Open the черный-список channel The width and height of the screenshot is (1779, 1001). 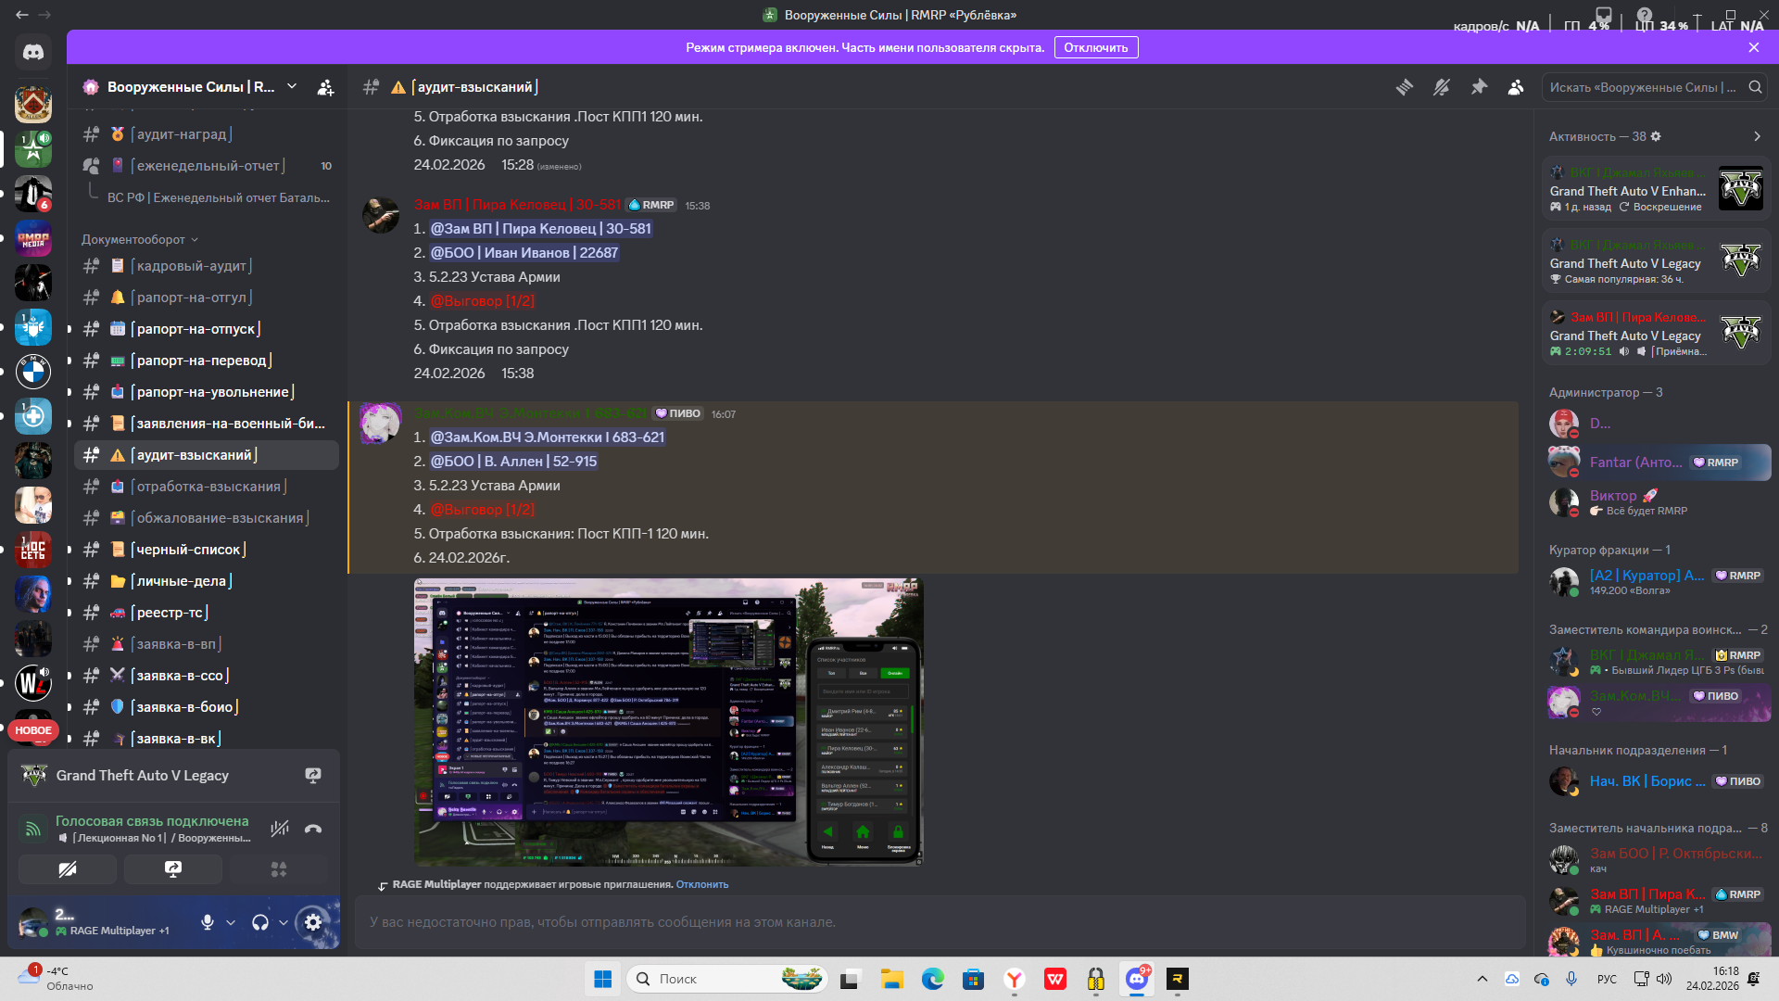coord(188,550)
